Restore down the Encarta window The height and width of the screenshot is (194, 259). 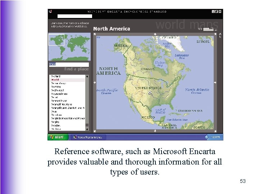[x=217, y=11]
